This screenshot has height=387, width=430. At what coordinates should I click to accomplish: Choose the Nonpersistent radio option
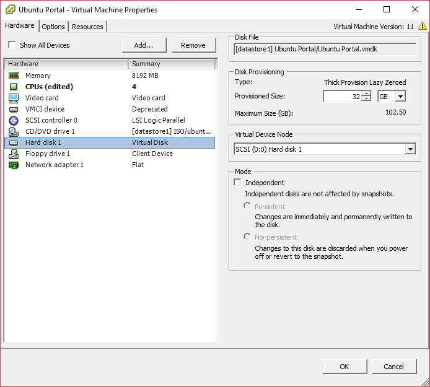[x=247, y=237]
